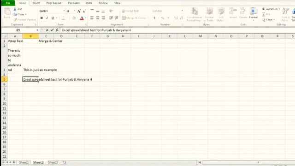This screenshot has width=295, height=166.
Task: Open the Font Color palette arrow
Action: tap(86, 18)
